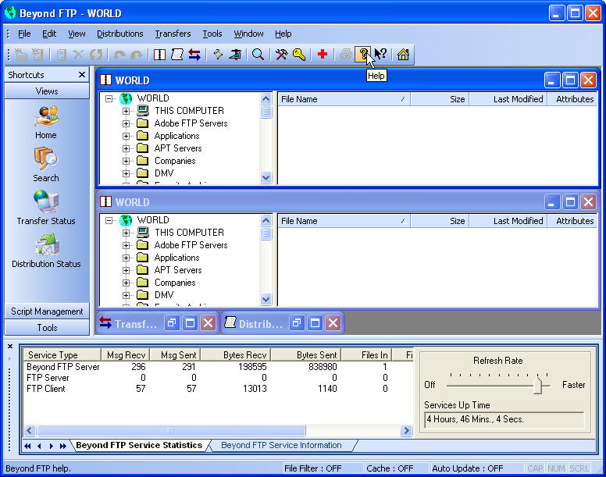The height and width of the screenshot is (477, 606).
Task: Click the context help arrow-question icon
Action: tap(381, 55)
